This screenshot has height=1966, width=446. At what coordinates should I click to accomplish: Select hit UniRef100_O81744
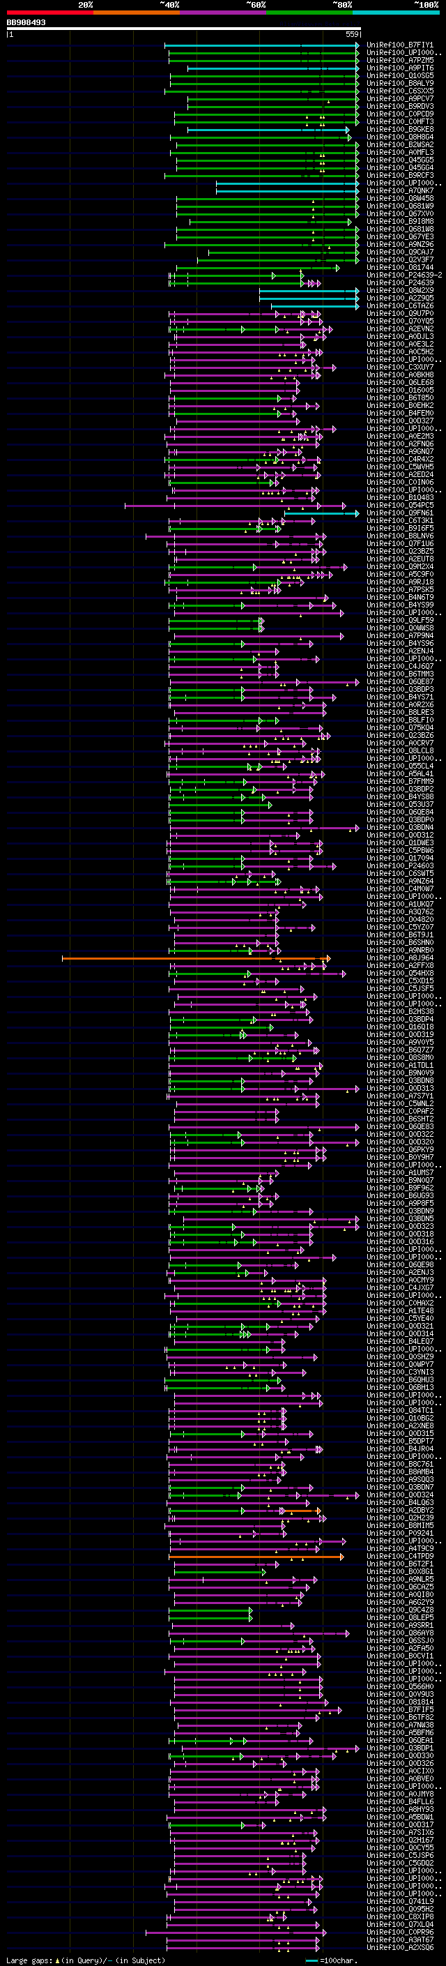[x=399, y=268]
